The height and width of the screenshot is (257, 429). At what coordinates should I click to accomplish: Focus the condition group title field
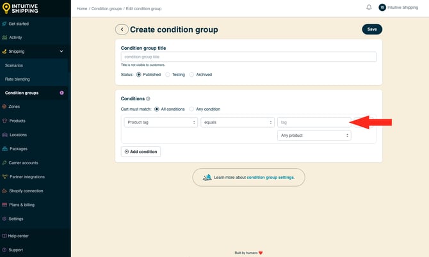248,57
